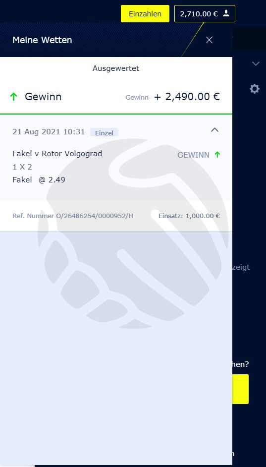Viewport: 266px width, 467px height.
Task: Open the 2,710.00 € account balance
Action: point(199,14)
